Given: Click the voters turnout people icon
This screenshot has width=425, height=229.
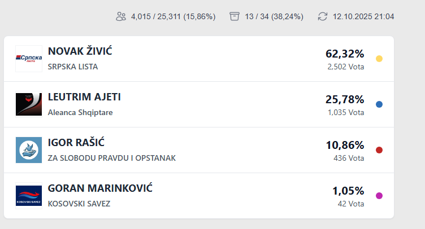Looking at the screenshot, I should [120, 16].
